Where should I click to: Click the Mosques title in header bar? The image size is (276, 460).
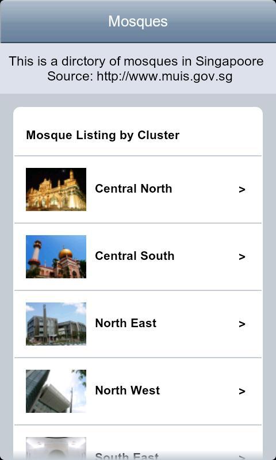[138, 21]
